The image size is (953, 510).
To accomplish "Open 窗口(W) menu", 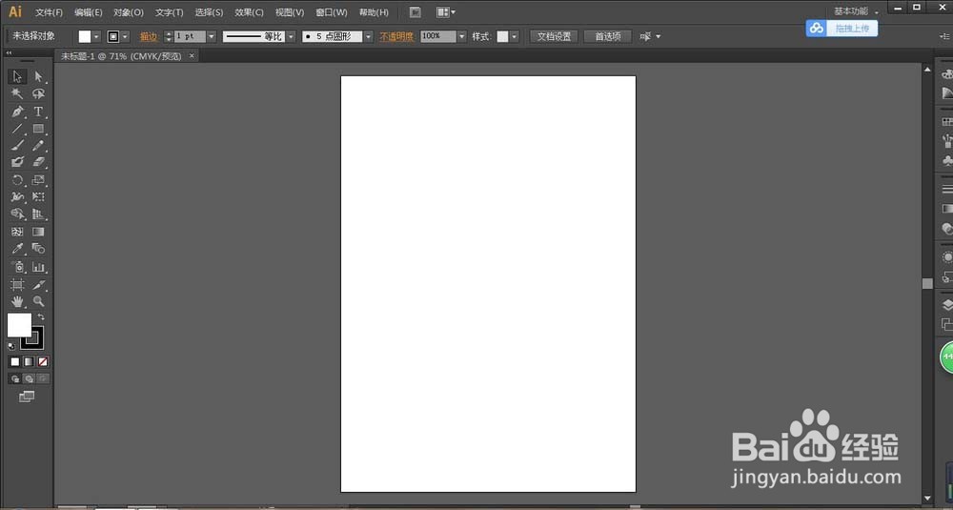I will pos(332,12).
